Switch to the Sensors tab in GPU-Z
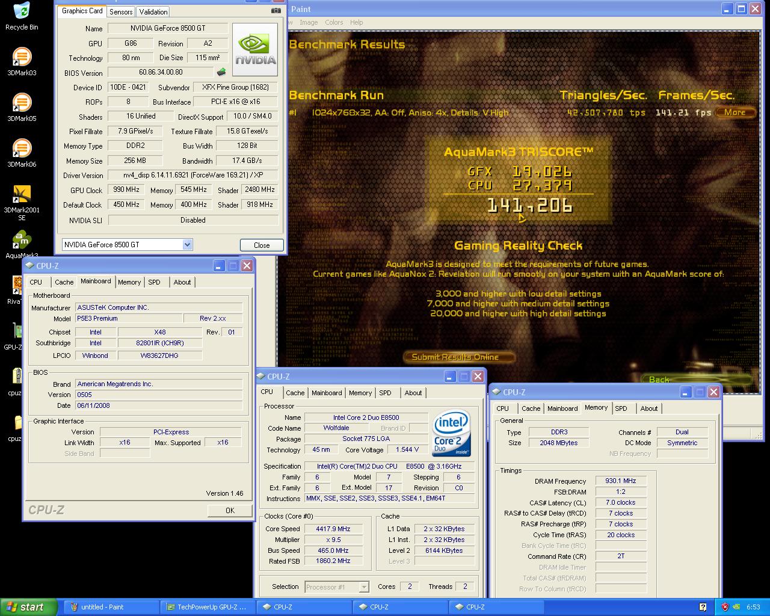 121,11
